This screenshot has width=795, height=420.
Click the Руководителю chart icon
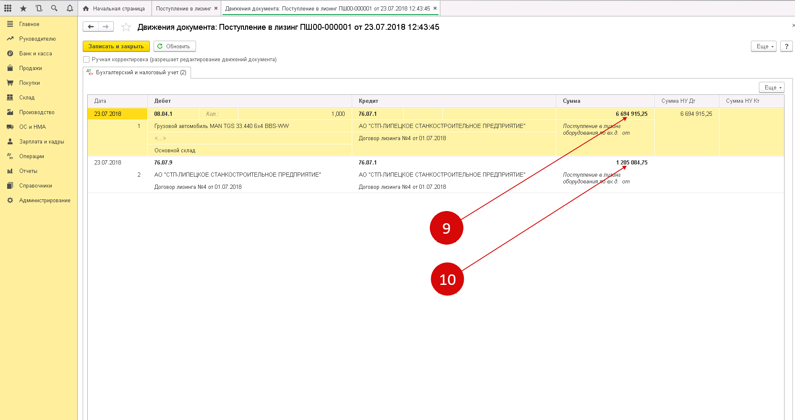click(x=10, y=39)
